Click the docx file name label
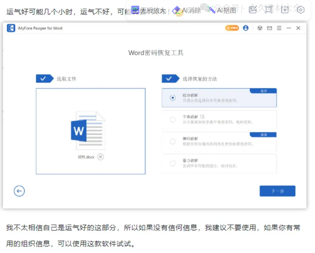315x253 pixels. click(x=86, y=157)
